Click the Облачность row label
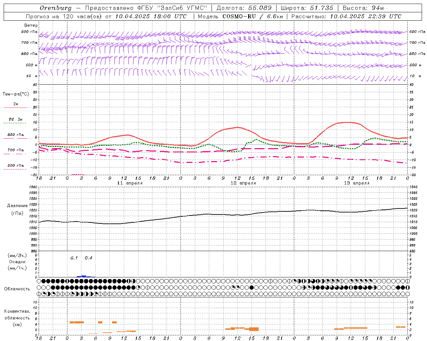The height and width of the screenshot is (341, 427). coord(17,289)
